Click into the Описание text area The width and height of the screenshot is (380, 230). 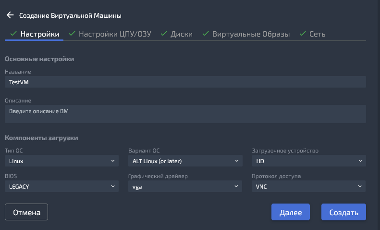pos(185,114)
